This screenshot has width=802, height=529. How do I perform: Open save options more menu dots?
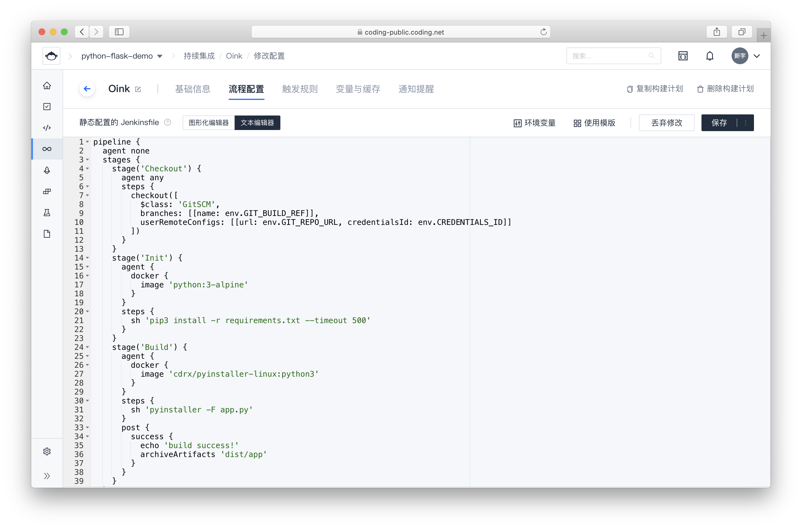(746, 123)
